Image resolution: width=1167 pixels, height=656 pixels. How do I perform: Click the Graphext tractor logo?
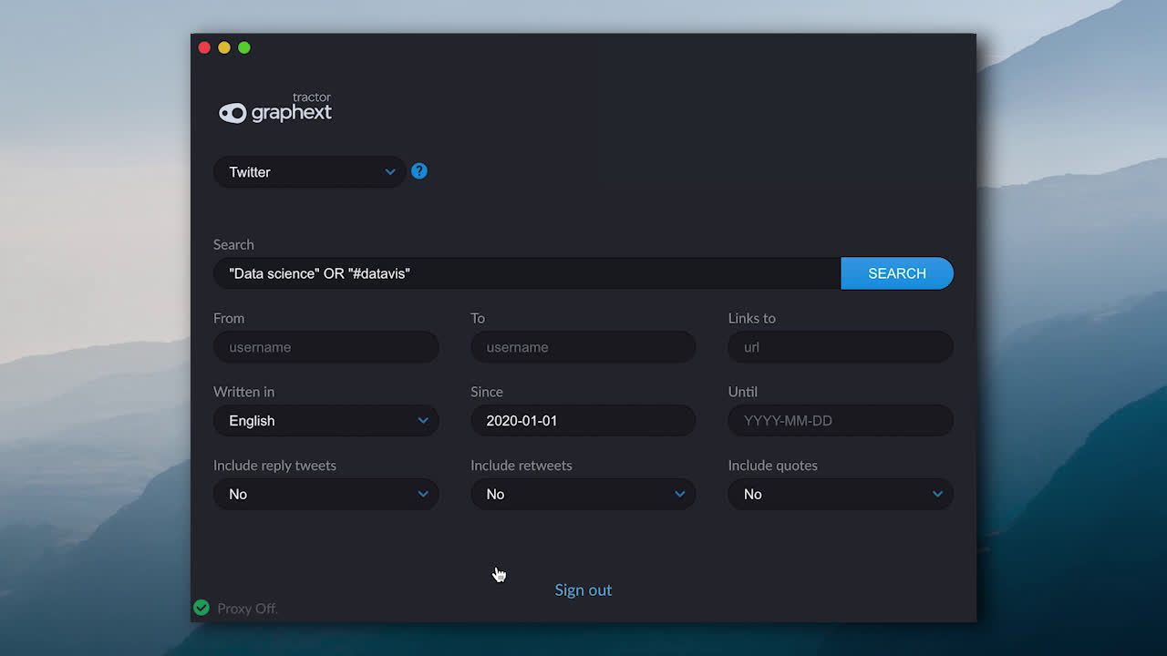click(275, 108)
